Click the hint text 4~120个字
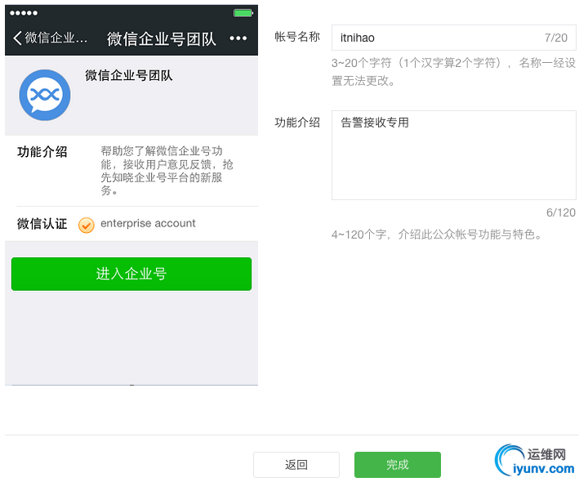The height and width of the screenshot is (482, 579). tap(436, 234)
